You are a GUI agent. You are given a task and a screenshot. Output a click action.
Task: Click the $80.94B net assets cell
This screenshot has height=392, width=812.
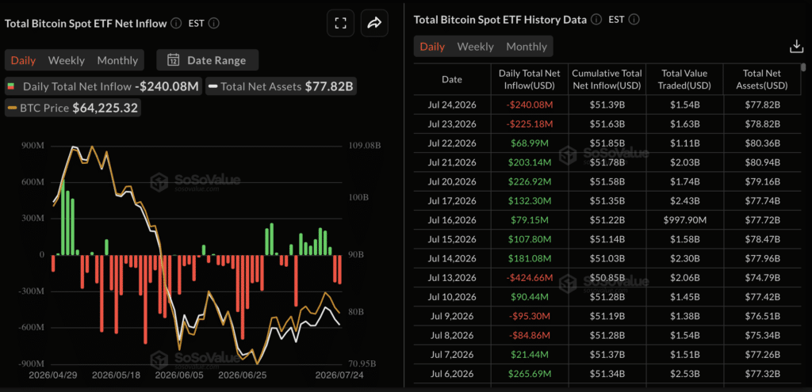[x=761, y=162]
